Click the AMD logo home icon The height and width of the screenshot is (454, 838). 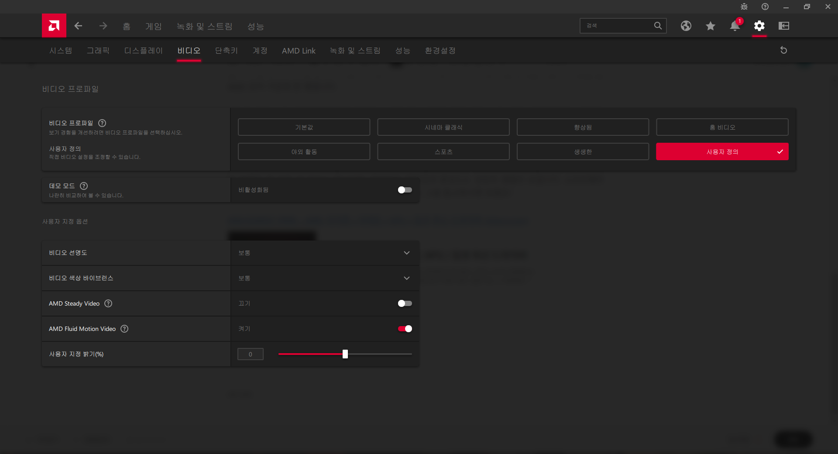click(54, 26)
